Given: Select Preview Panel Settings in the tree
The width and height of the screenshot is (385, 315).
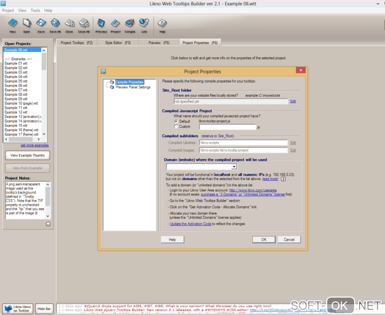Looking at the screenshot, I should click(133, 87).
